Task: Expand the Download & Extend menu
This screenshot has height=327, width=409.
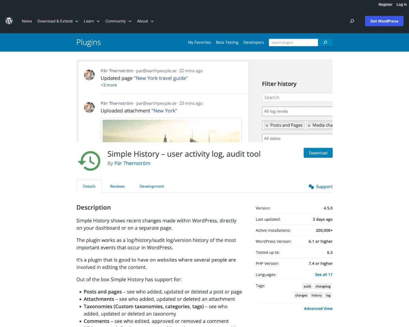Action: point(58,21)
